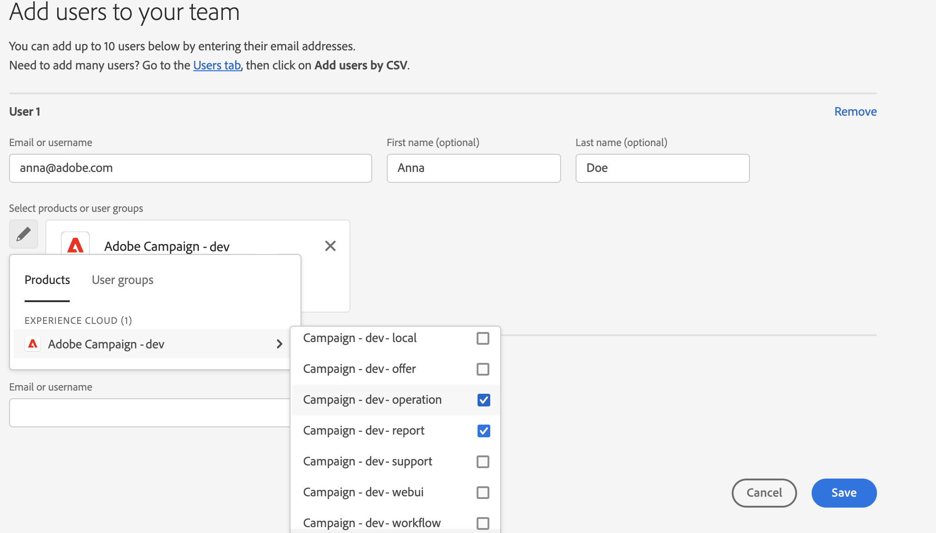
Task: Select the Products tab
Action: click(47, 280)
